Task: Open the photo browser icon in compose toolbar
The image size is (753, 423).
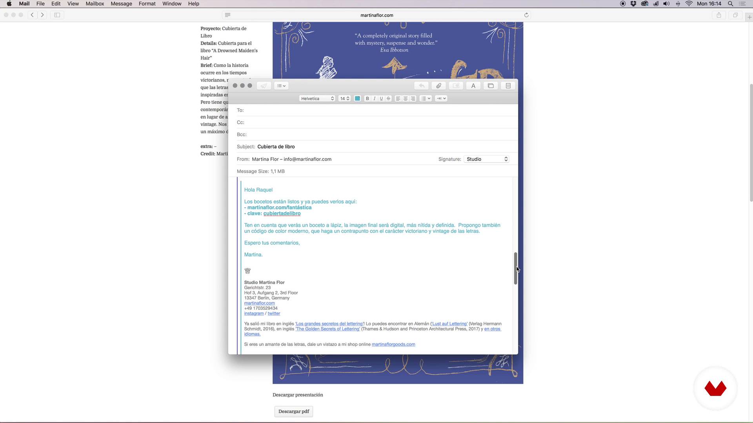Action: click(x=491, y=86)
